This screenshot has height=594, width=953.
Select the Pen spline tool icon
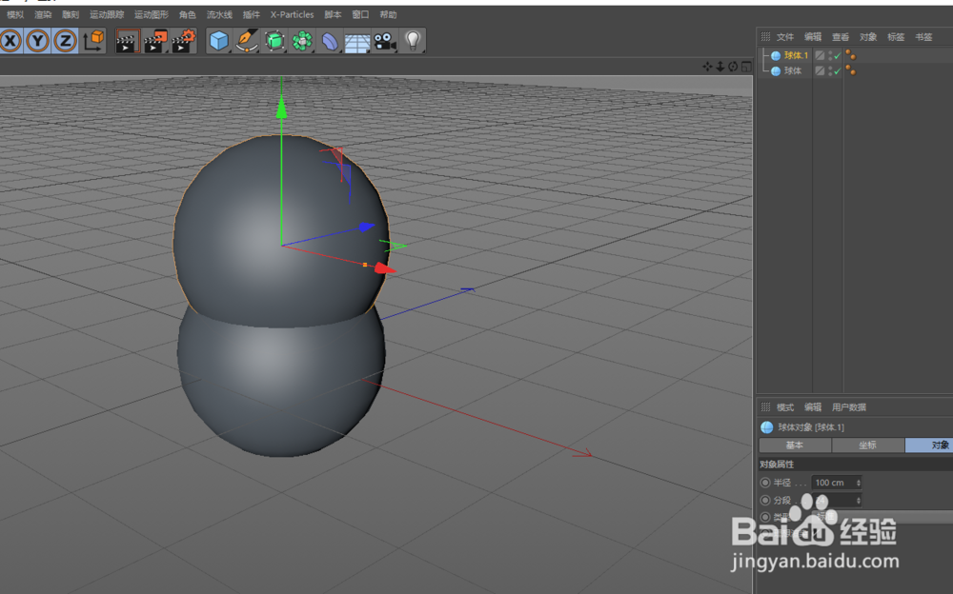click(247, 41)
